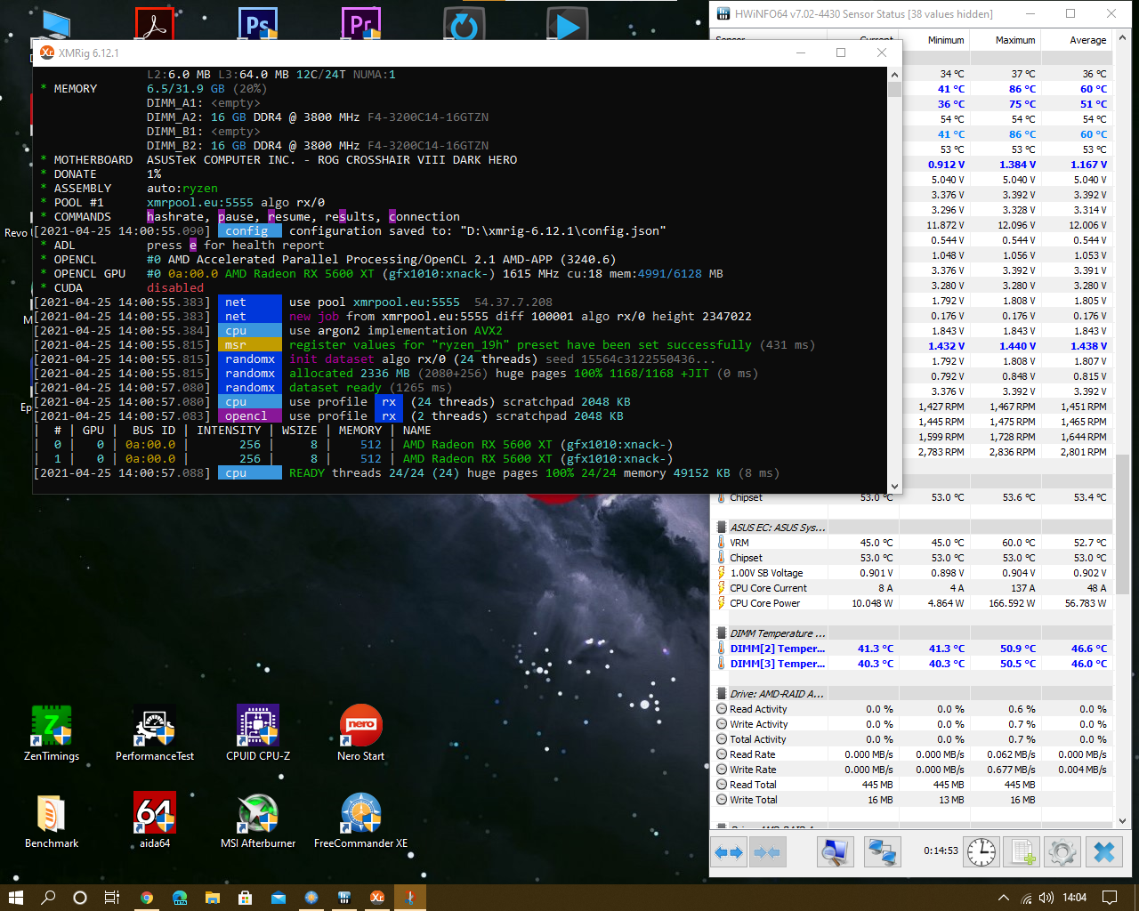Open taskbar search magnifier
Image resolution: width=1139 pixels, height=911 pixels.
coord(48,897)
